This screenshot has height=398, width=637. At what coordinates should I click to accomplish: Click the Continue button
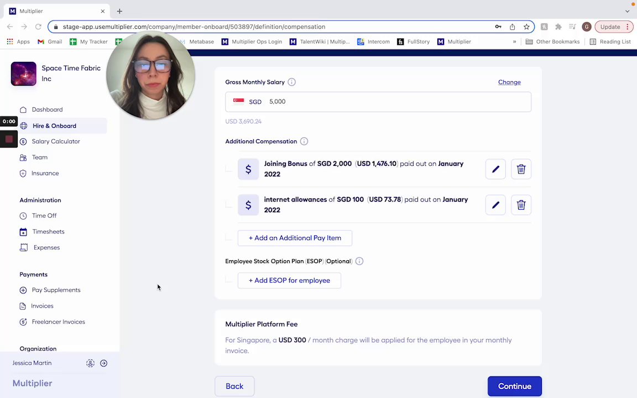[x=514, y=386]
